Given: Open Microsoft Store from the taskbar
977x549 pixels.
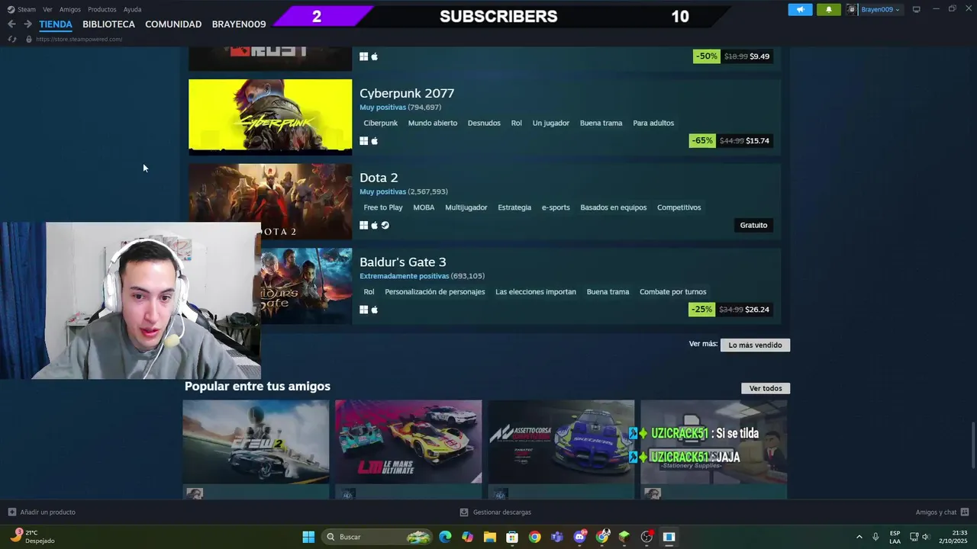Looking at the screenshot, I should [x=512, y=537].
